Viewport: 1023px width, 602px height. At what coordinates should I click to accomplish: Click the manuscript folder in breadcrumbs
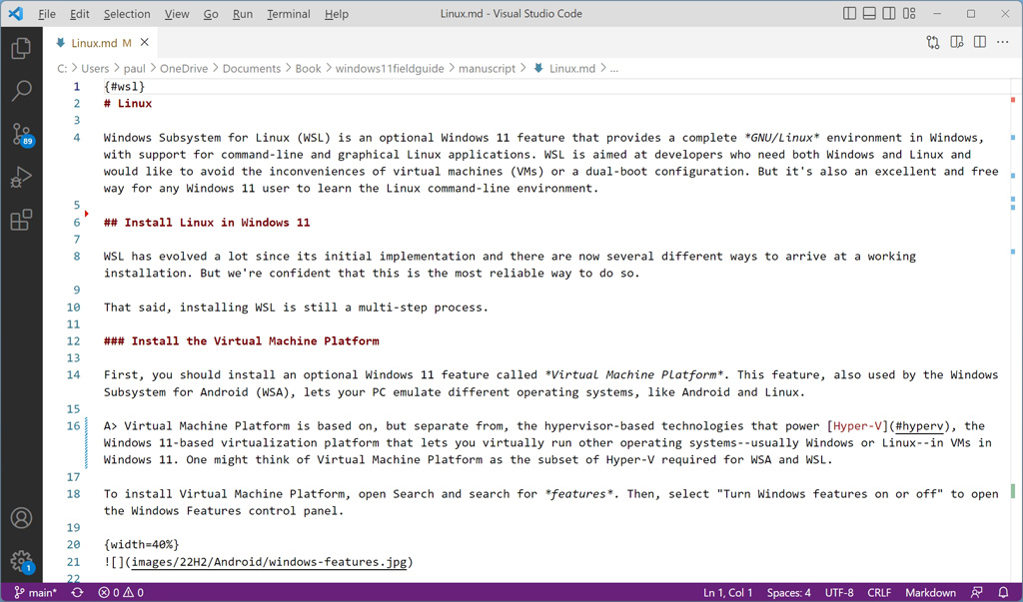tap(487, 68)
